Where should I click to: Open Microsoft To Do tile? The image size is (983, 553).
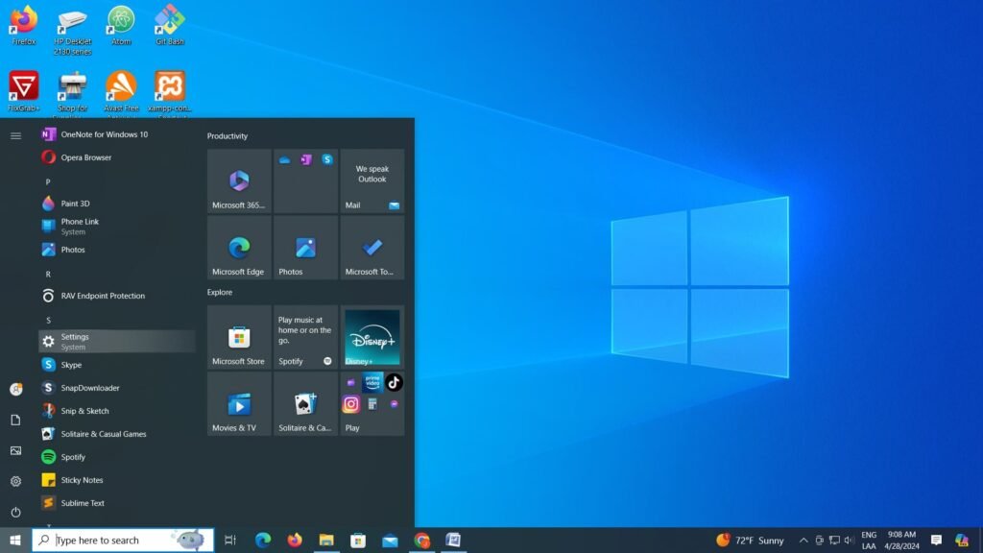tap(372, 248)
